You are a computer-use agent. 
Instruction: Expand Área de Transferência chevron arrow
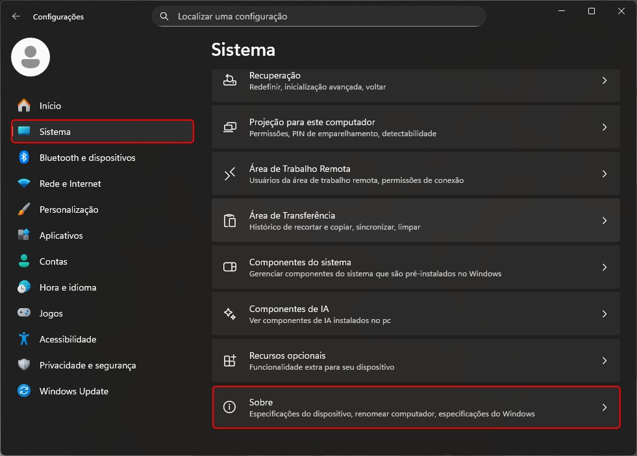click(x=604, y=221)
